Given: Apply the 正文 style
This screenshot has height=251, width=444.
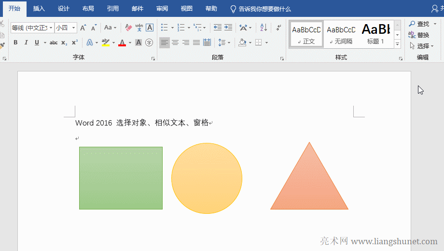Looking at the screenshot, I should tap(306, 34).
